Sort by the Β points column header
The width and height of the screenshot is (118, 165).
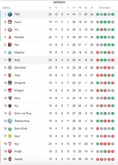[x=92, y=8]
